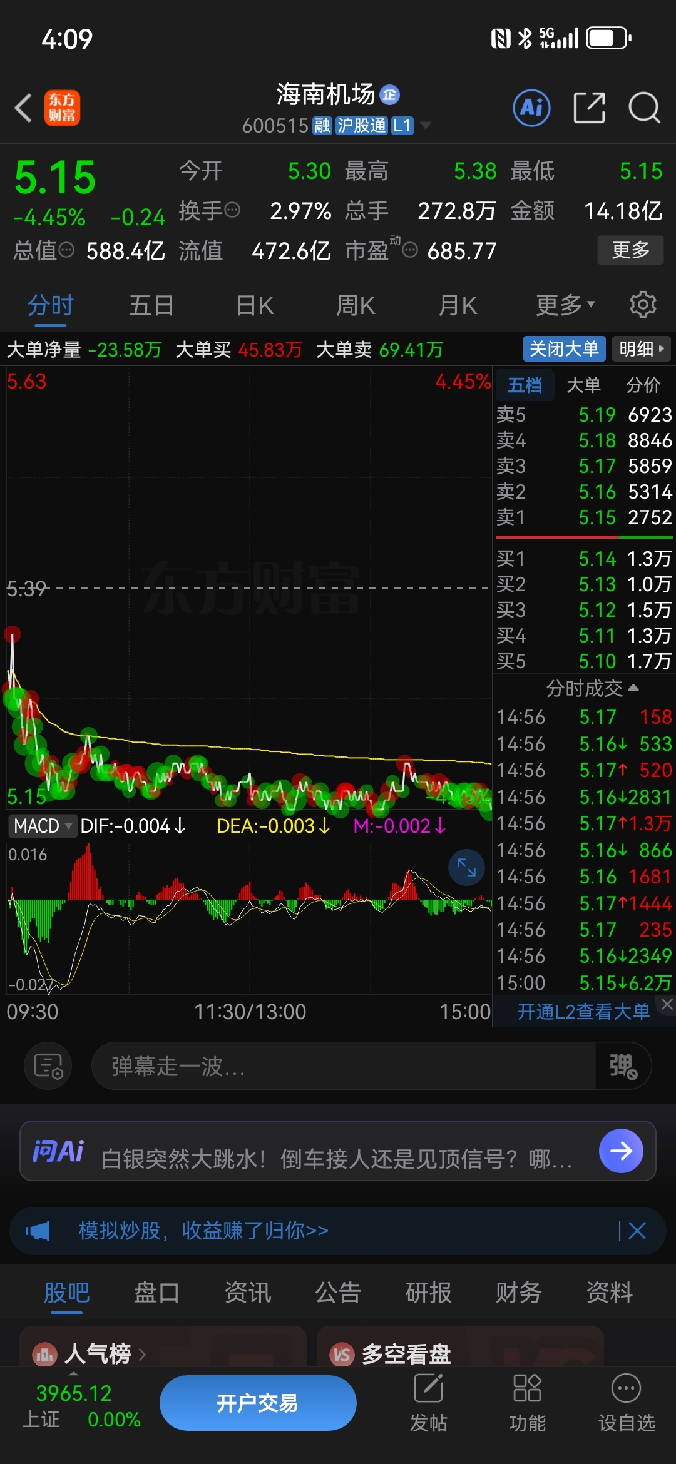Tap the 融 margin badge
676x1464 pixels.
coord(322,126)
